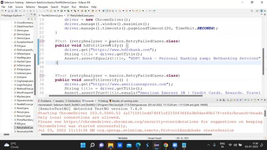Click the Save All toolbar icon
The image size is (267, 150).
pos(12,11)
